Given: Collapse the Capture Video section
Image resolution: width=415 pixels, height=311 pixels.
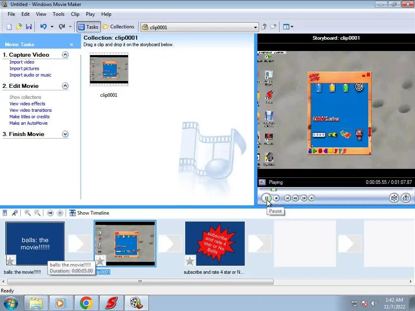Looking at the screenshot, I should [65, 55].
